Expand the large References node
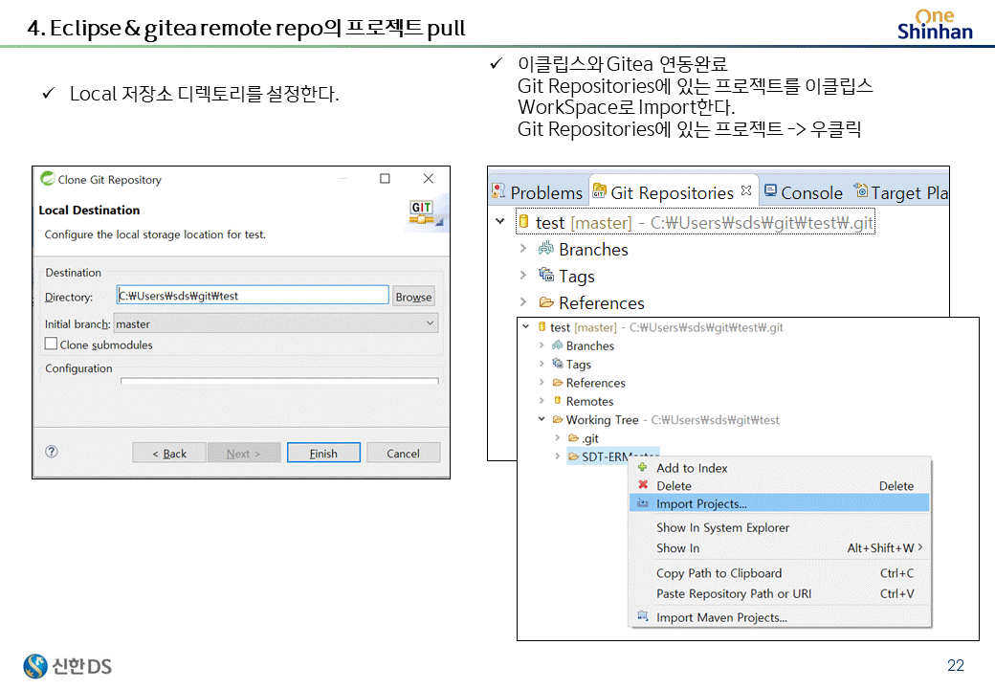The height and width of the screenshot is (689, 995). click(523, 301)
